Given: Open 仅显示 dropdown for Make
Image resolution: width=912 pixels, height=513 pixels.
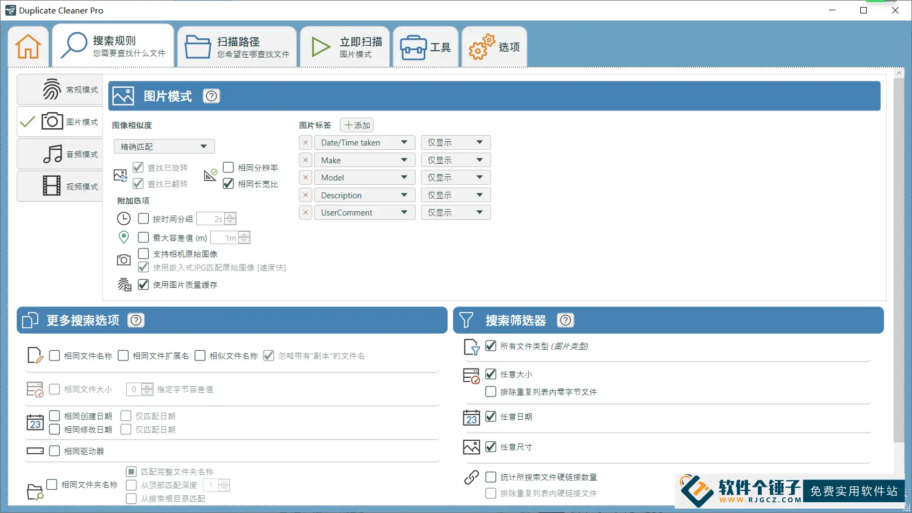Looking at the screenshot, I should click(455, 160).
